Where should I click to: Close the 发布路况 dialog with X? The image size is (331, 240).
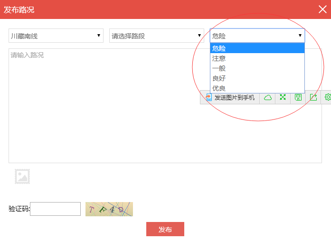tap(322, 9)
